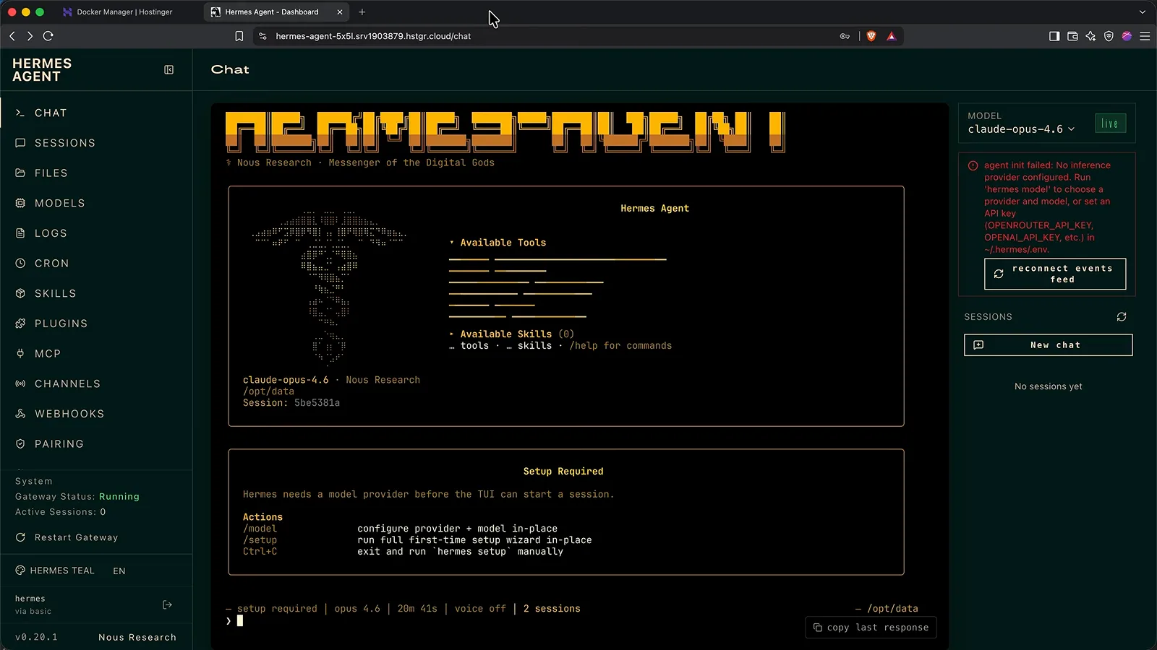
Task: Expand the Available Skills section
Action: point(511,334)
